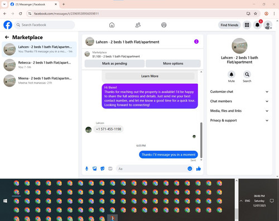Screen dimensions: 279x221
Task: Open Meena conversation in Marketplace list
Action: pos(39,80)
